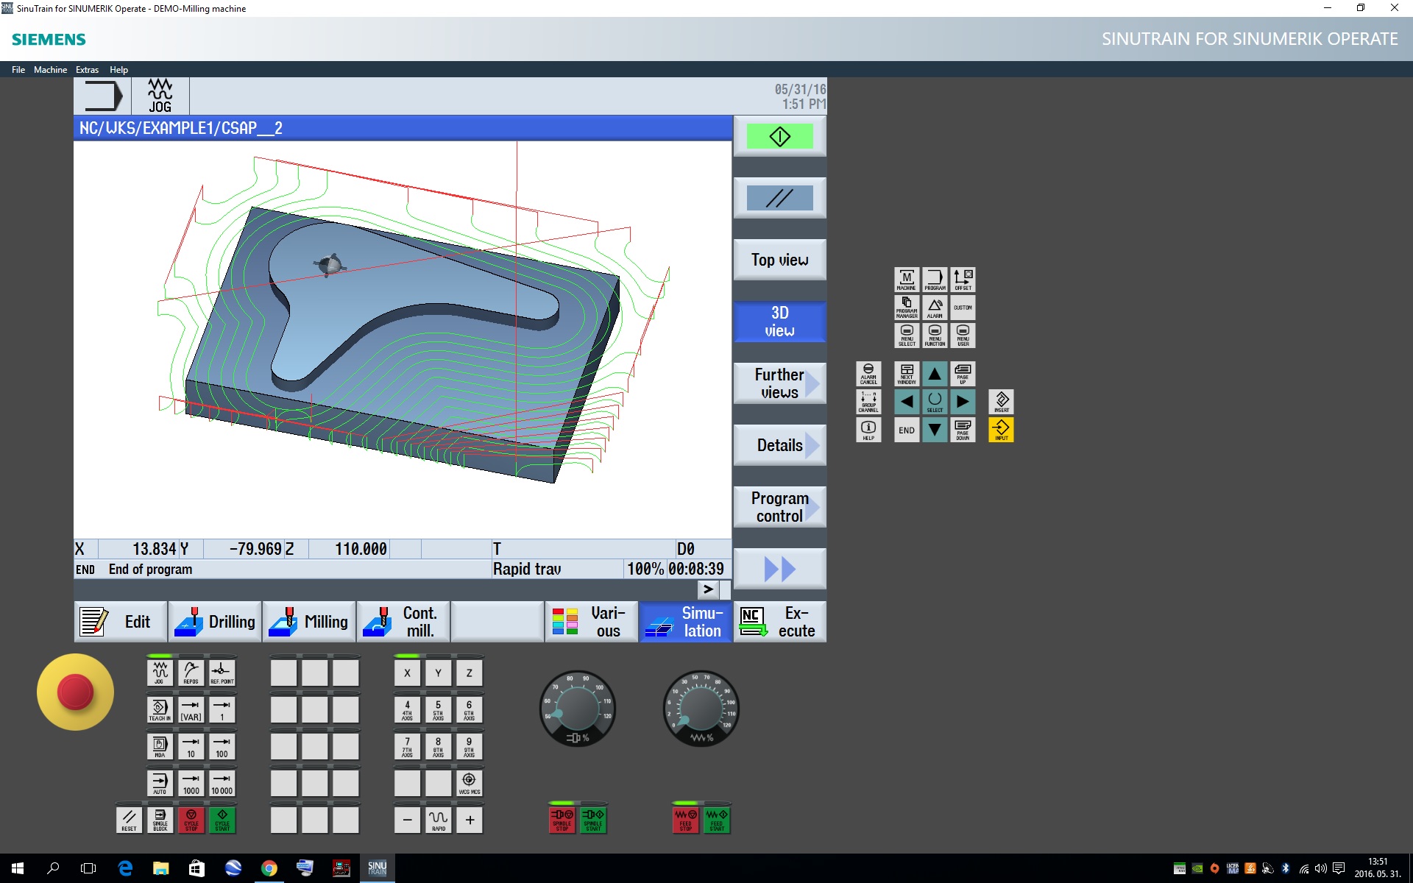The height and width of the screenshot is (883, 1413).
Task: Toggle the Feed Start key
Action: tap(717, 820)
